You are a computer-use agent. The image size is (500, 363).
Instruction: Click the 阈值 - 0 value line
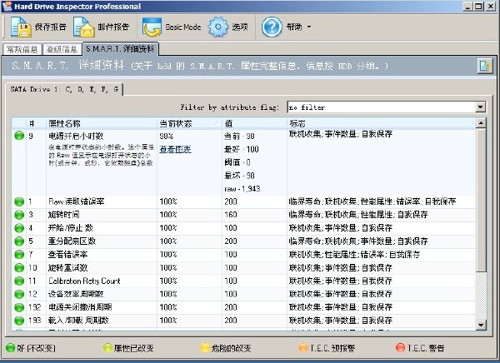237,162
